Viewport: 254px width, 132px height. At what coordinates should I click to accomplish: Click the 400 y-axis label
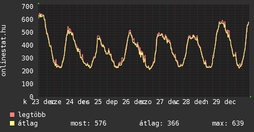tap(28, 45)
